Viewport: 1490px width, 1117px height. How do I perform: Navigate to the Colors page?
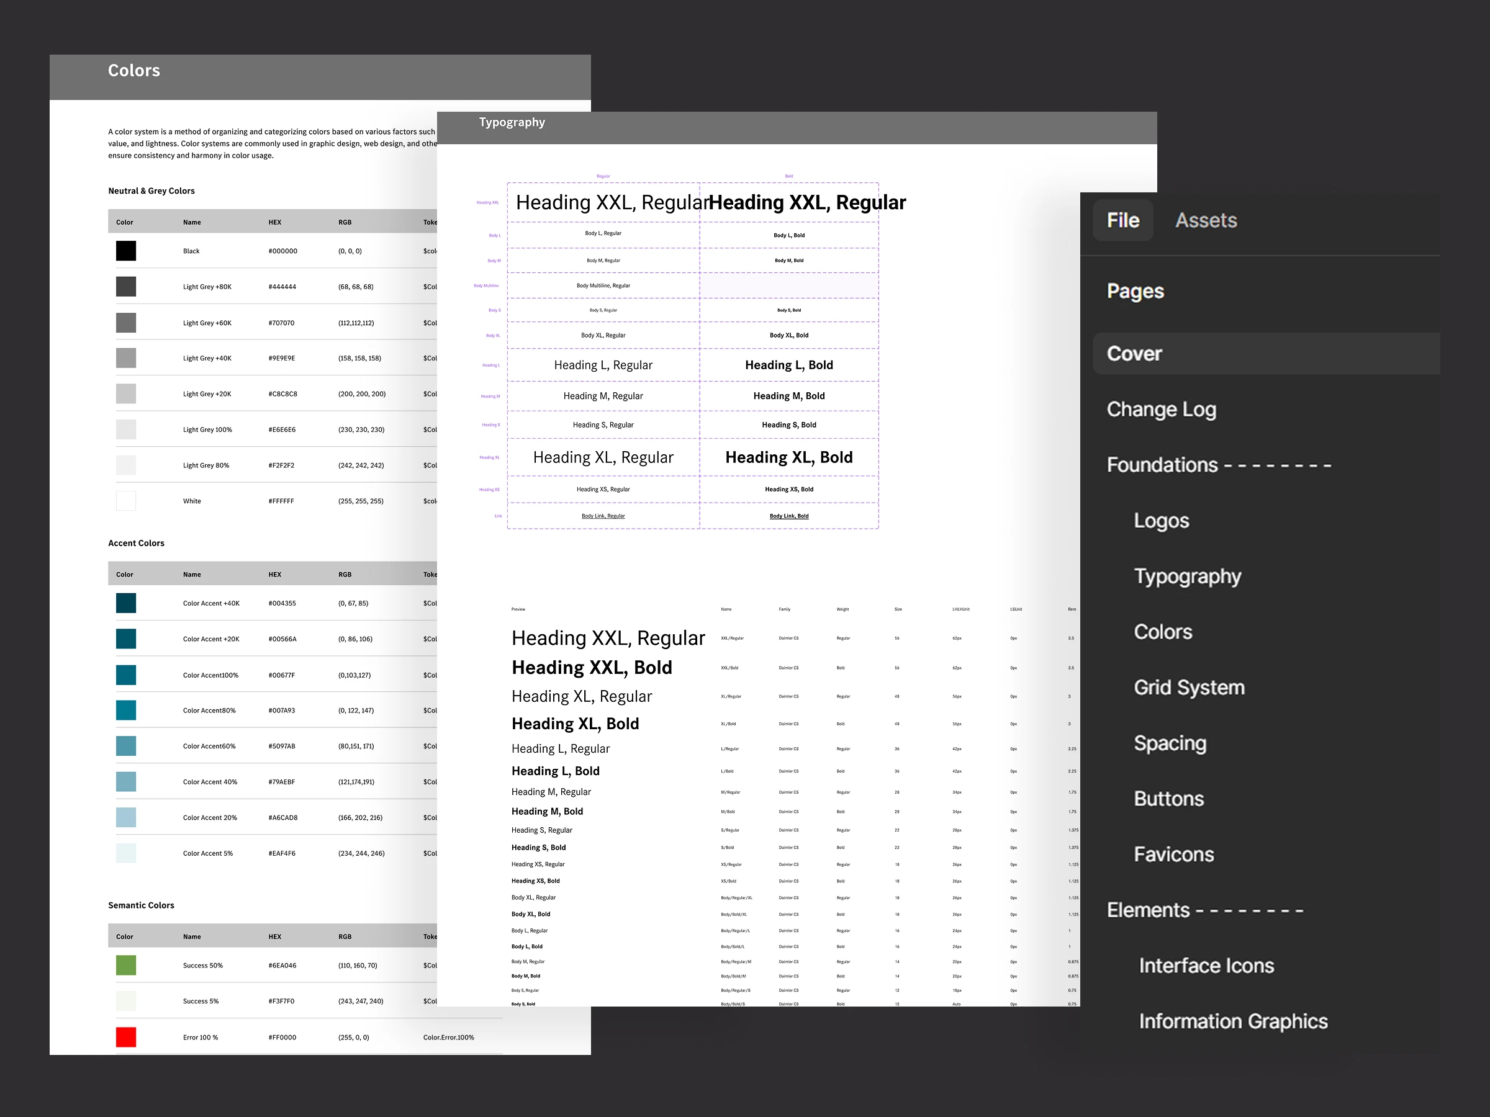(1163, 632)
